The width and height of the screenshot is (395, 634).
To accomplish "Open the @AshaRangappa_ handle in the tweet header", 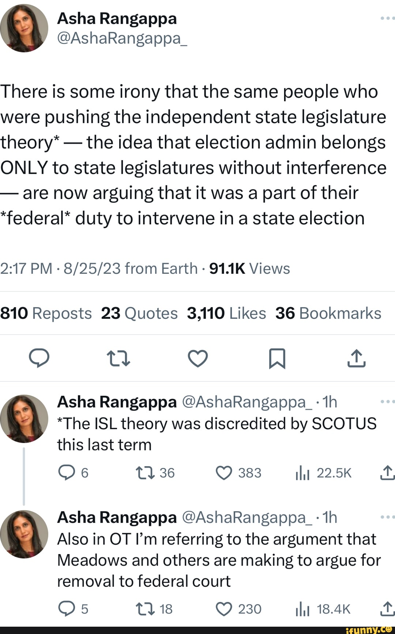I will tap(122, 38).
